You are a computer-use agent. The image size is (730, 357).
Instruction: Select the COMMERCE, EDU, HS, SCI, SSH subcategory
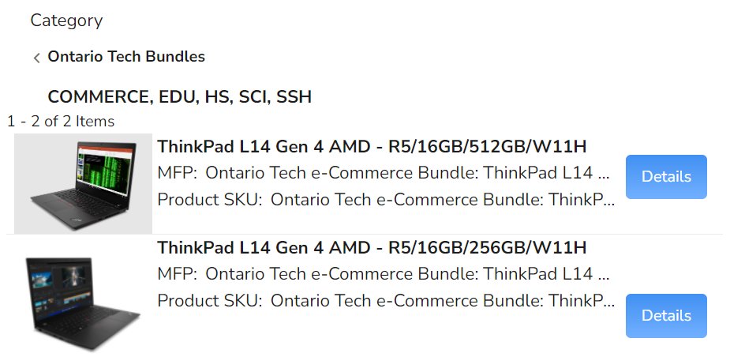coord(179,97)
